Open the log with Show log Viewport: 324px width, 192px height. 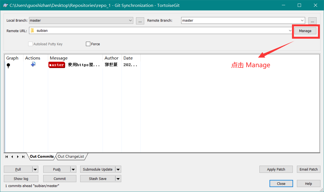pos(21,179)
